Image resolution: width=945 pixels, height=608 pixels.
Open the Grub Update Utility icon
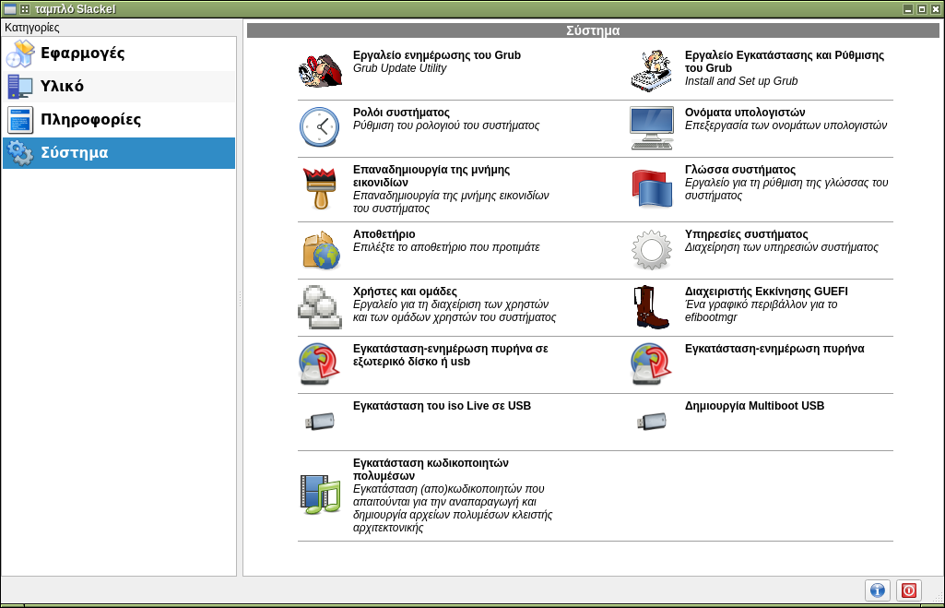tap(320, 70)
